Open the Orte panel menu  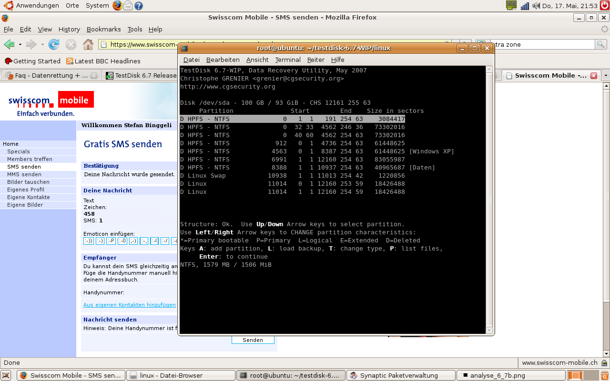click(72, 6)
